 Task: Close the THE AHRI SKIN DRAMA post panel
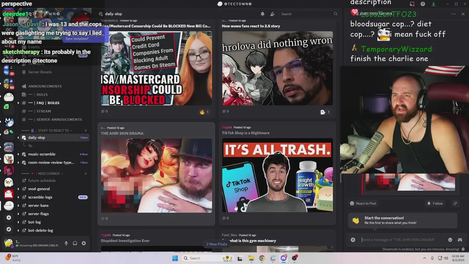pos(463,14)
